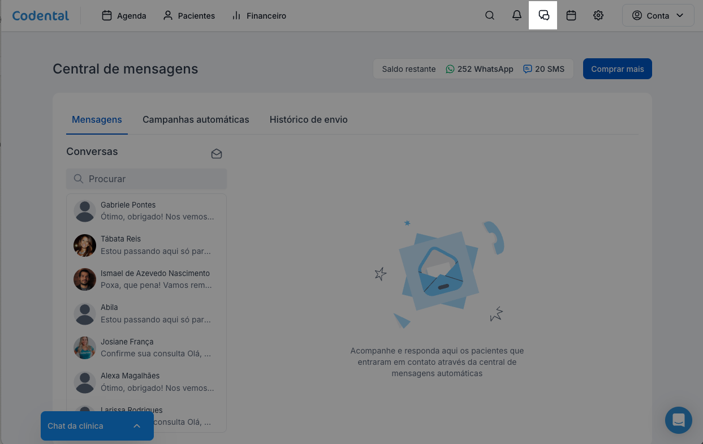Expand the Conta account dropdown
The image size is (703, 444).
pos(658,16)
